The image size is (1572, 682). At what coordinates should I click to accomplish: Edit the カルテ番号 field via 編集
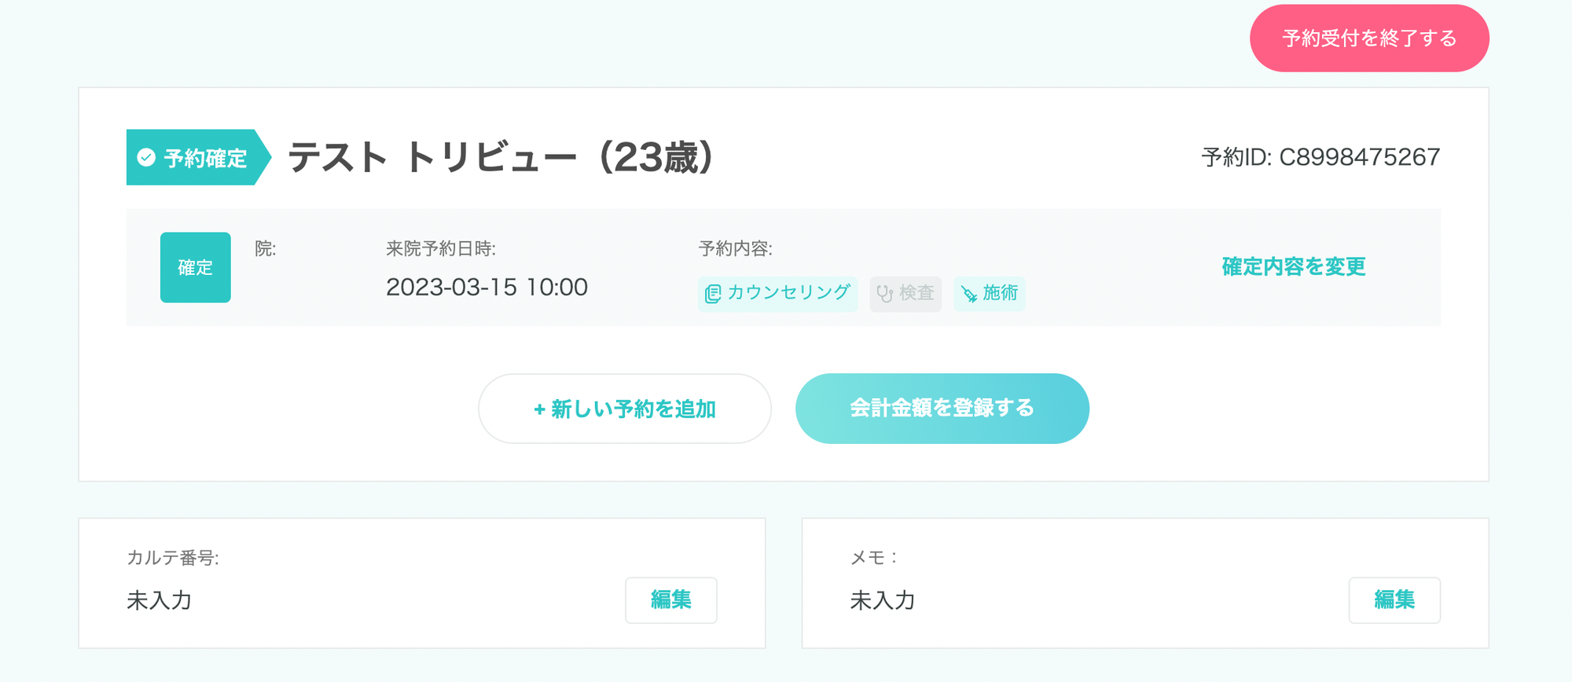[x=670, y=600]
